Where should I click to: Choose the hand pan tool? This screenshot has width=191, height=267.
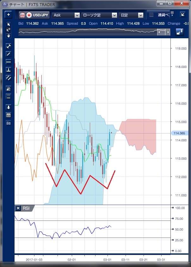9,35
